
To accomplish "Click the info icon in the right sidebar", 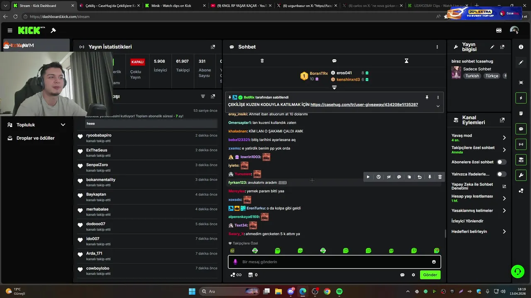I will [521, 47].
